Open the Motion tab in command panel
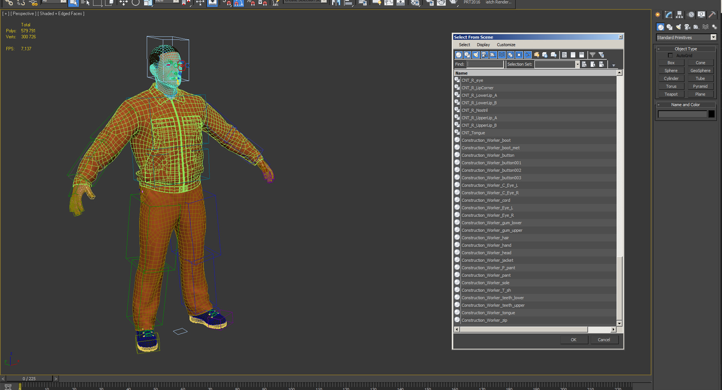Screen dimensions: 722x390 click(x=691, y=15)
